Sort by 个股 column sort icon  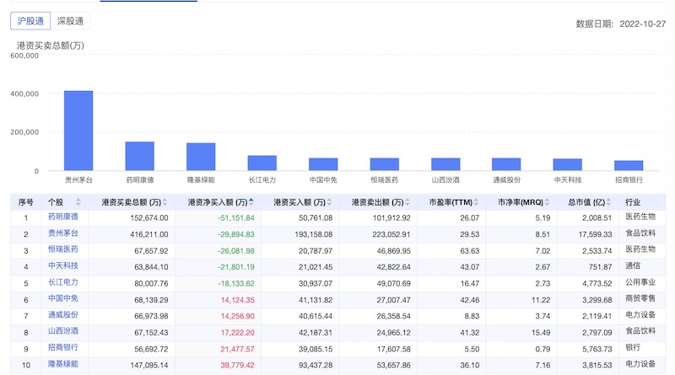pyautogui.click(x=78, y=202)
